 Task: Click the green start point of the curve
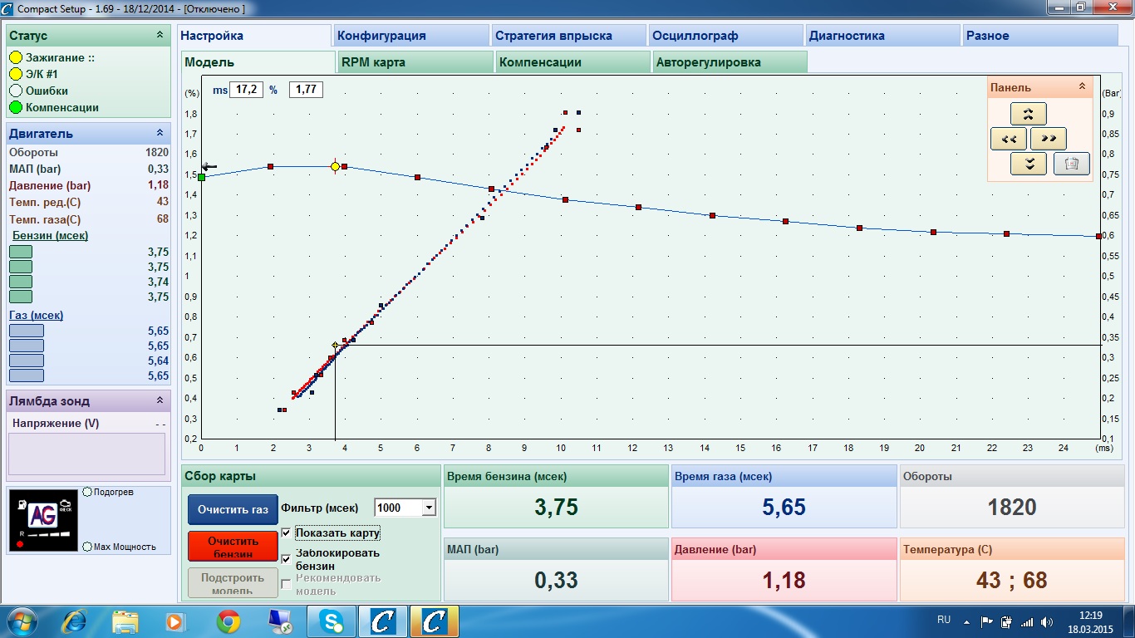(201, 176)
